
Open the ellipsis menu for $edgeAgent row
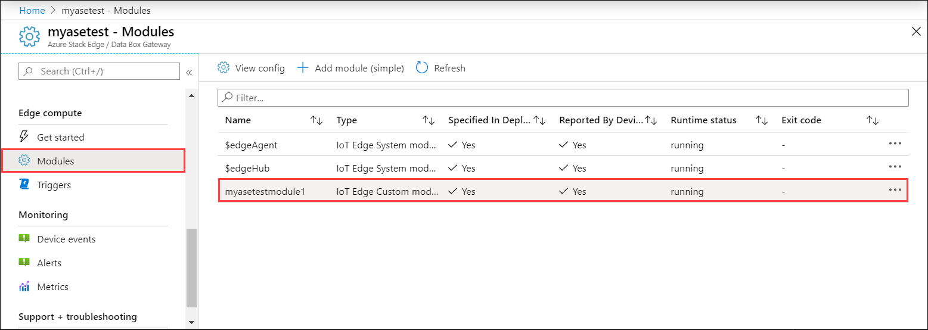click(x=895, y=144)
